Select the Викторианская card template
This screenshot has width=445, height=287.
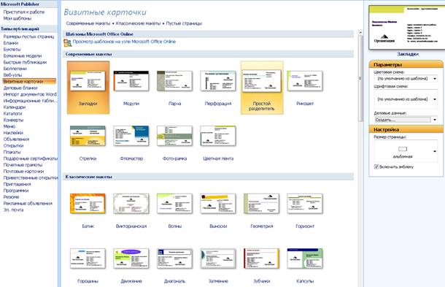pyautogui.click(x=131, y=204)
